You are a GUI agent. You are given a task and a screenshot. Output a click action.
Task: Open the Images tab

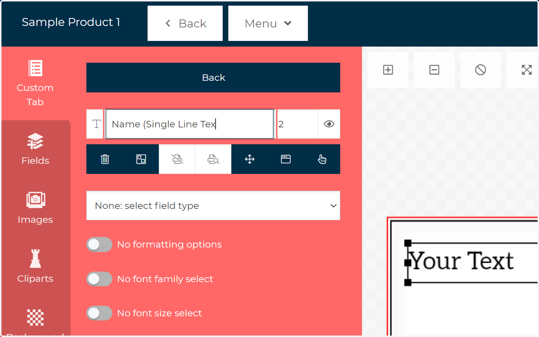(35, 208)
